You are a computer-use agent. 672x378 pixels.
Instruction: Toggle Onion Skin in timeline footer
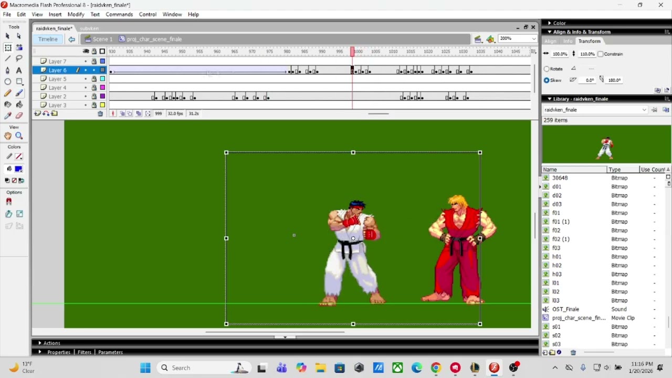click(122, 113)
